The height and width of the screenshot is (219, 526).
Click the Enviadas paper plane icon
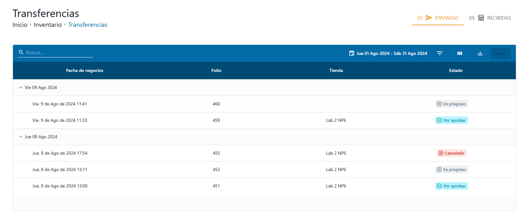(x=429, y=18)
